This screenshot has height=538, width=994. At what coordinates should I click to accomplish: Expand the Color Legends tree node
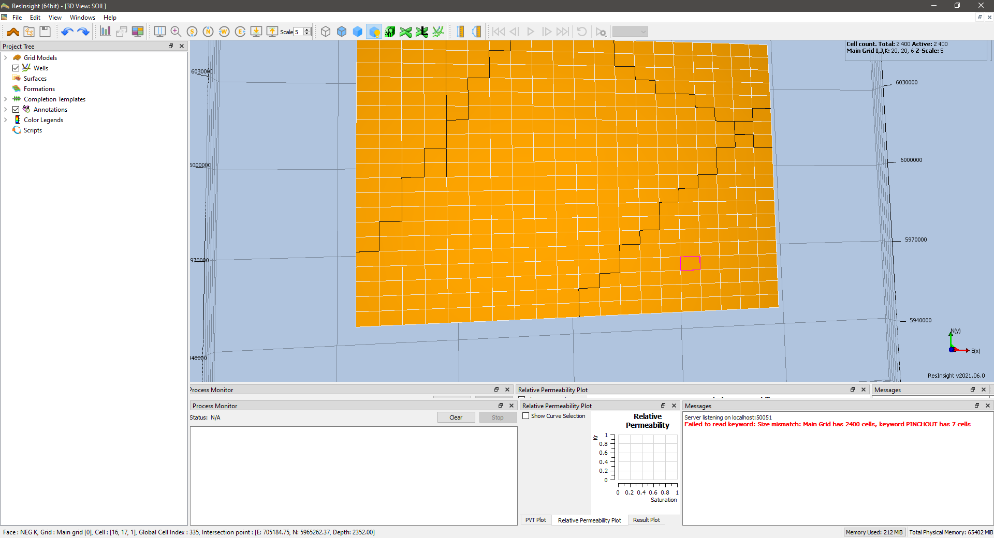click(6, 120)
